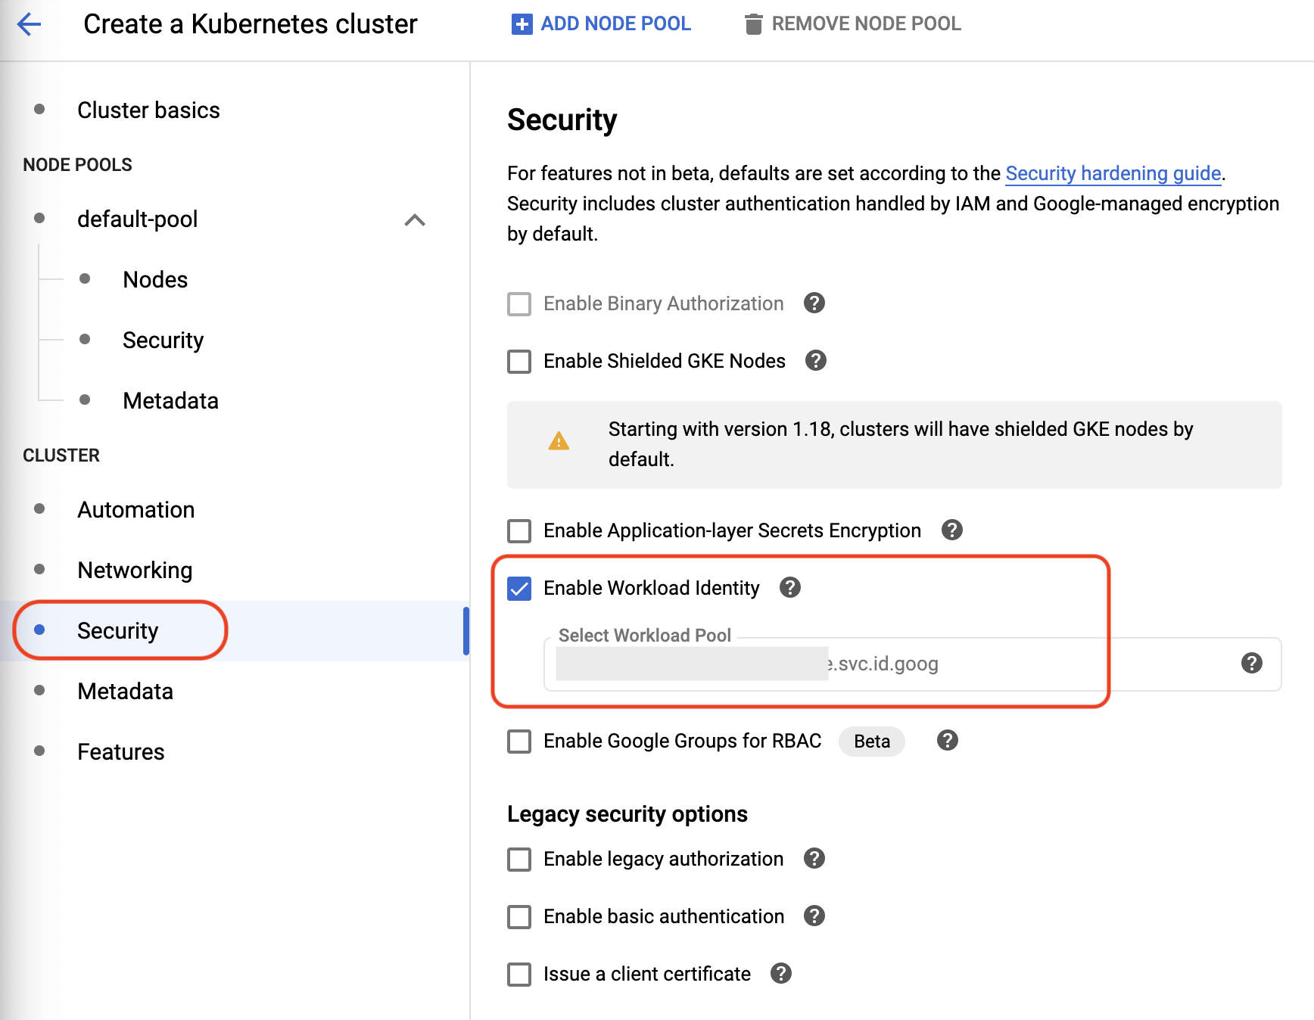Open help for Application-layer Secrets Encryption
Viewport: 1314px width, 1020px height.
951,530
